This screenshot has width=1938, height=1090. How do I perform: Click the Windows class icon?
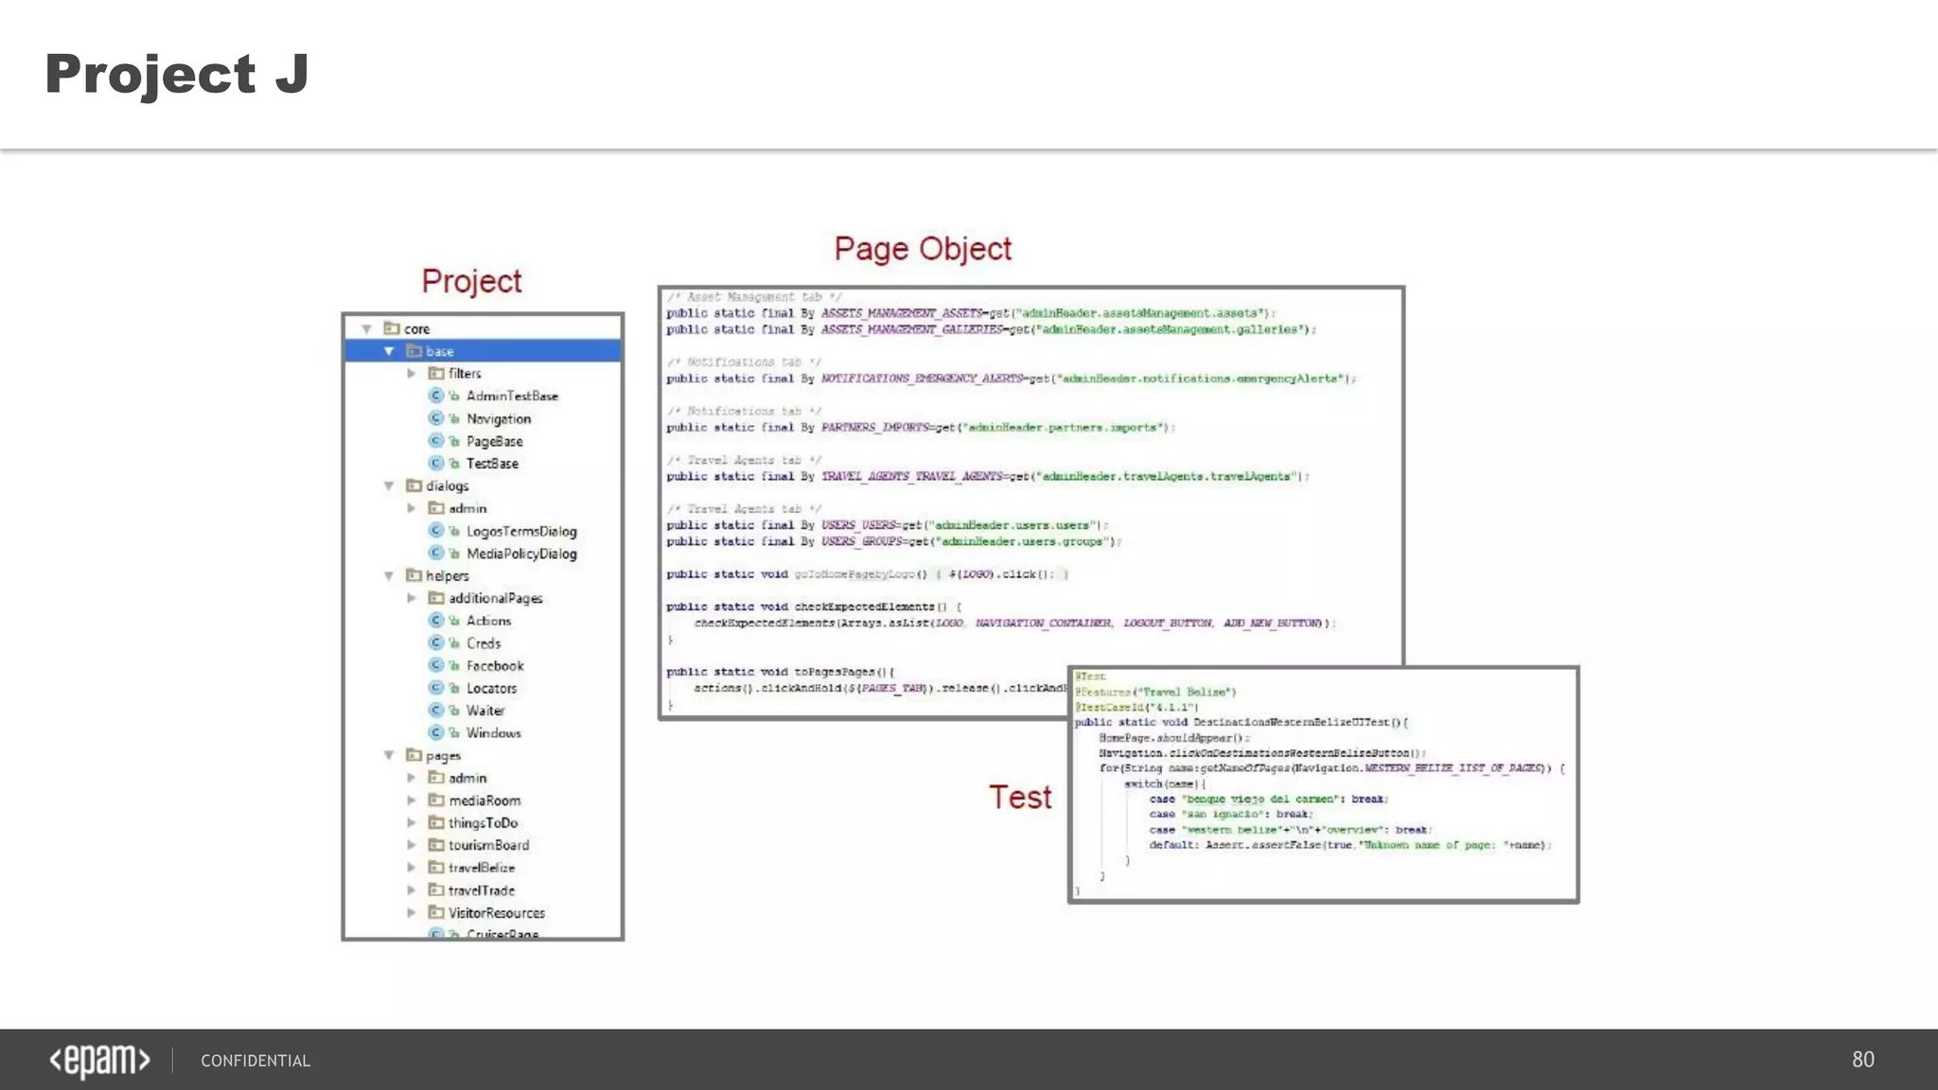click(436, 733)
